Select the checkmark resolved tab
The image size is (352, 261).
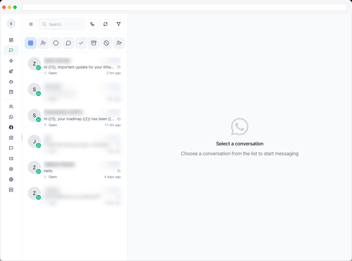tap(81, 43)
